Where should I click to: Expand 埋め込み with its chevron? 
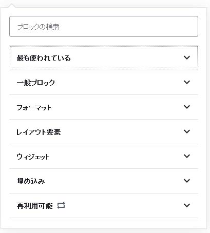(187, 181)
